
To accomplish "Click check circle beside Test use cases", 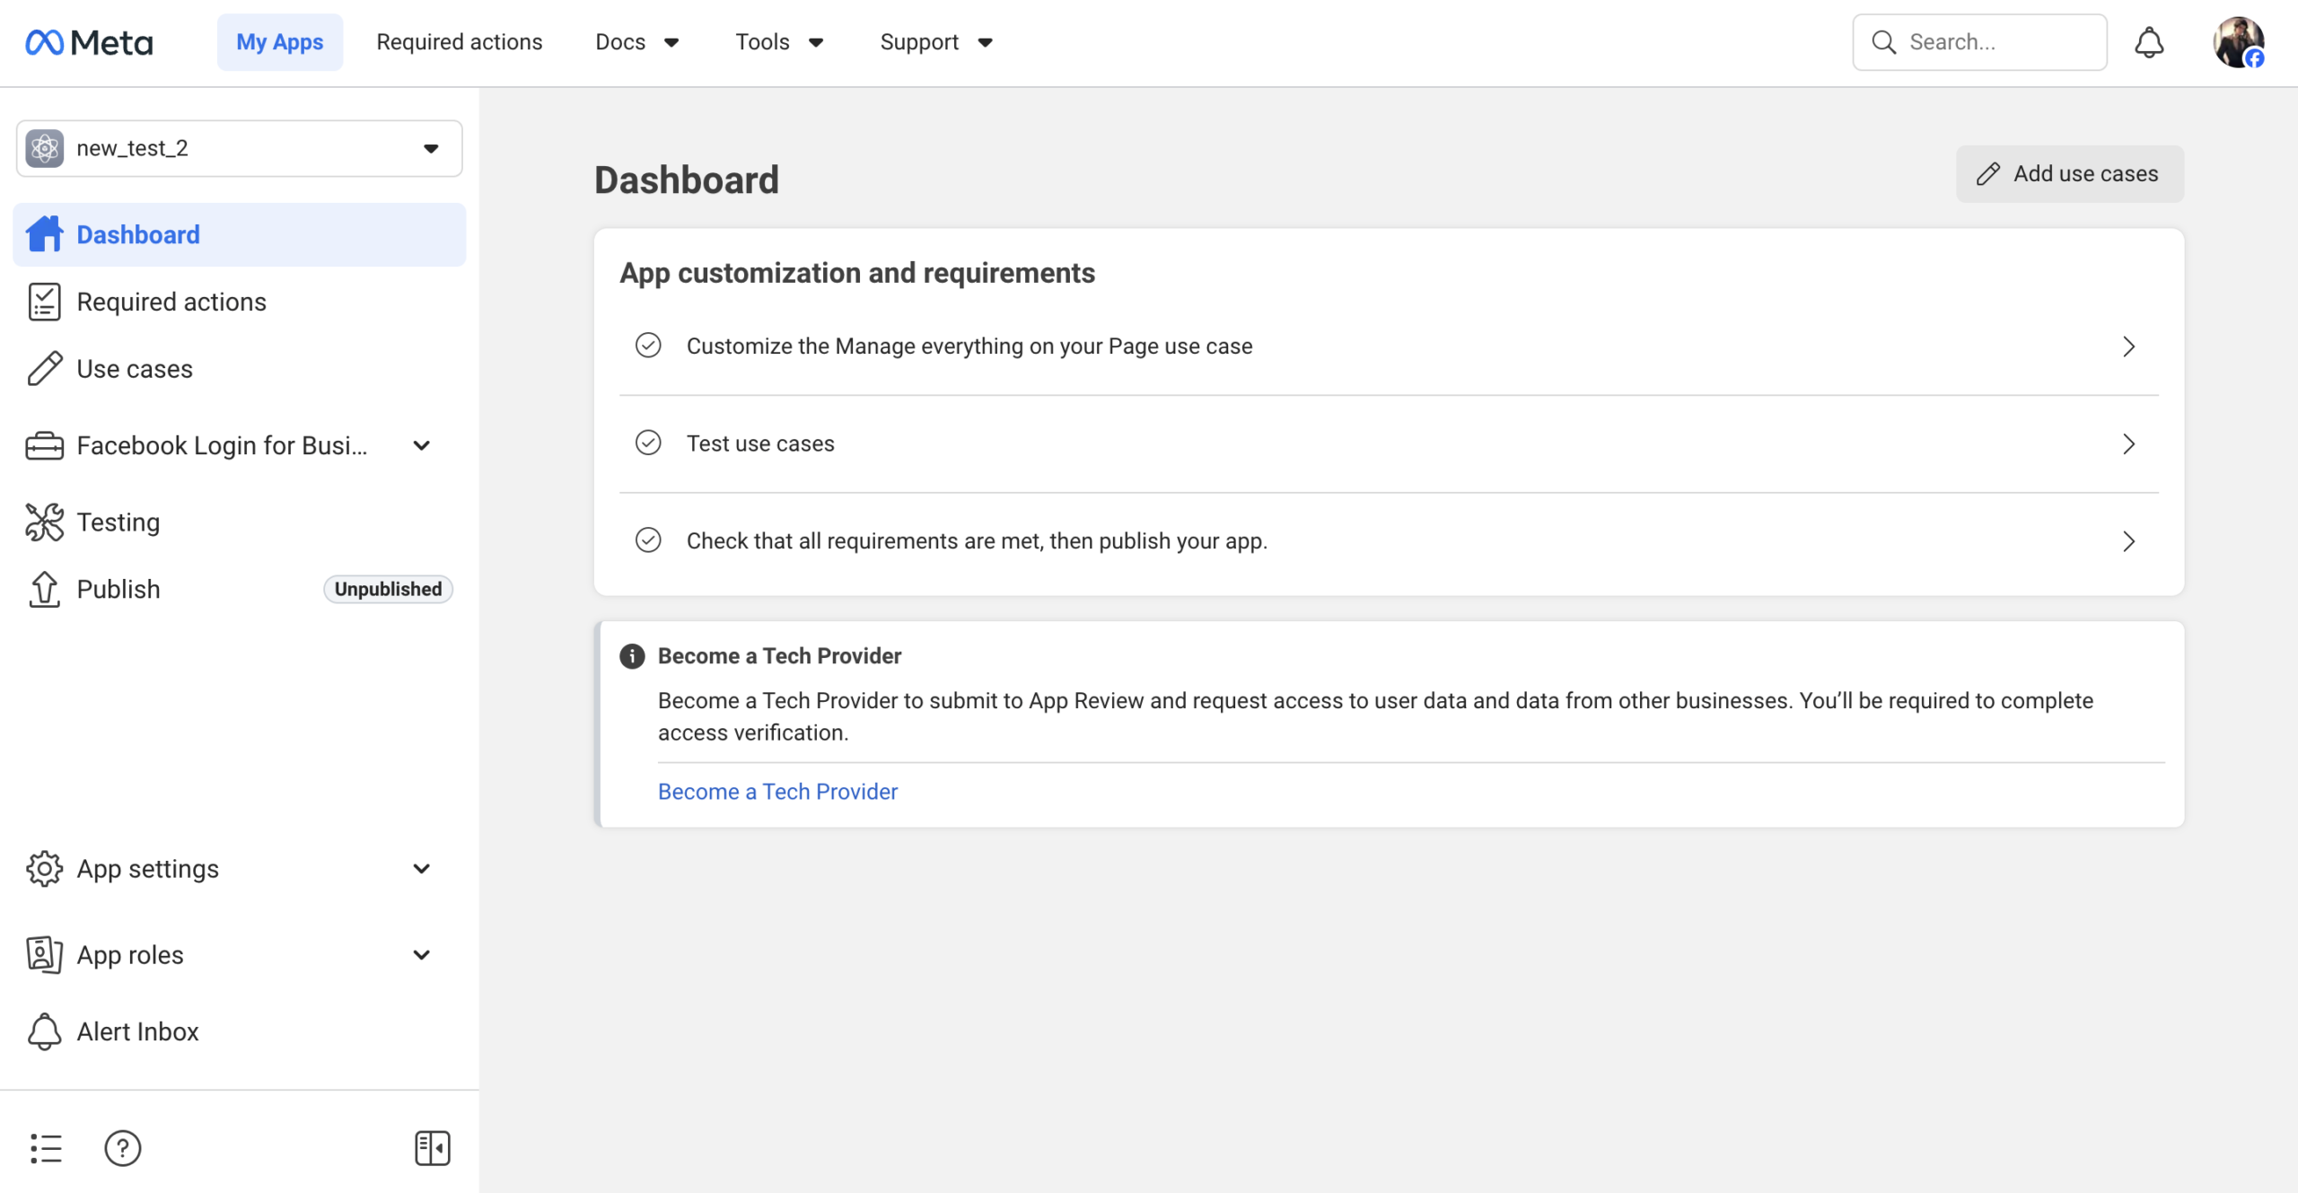I will (x=648, y=443).
